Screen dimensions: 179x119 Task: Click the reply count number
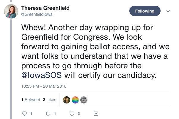pyautogui.click(x=31, y=114)
